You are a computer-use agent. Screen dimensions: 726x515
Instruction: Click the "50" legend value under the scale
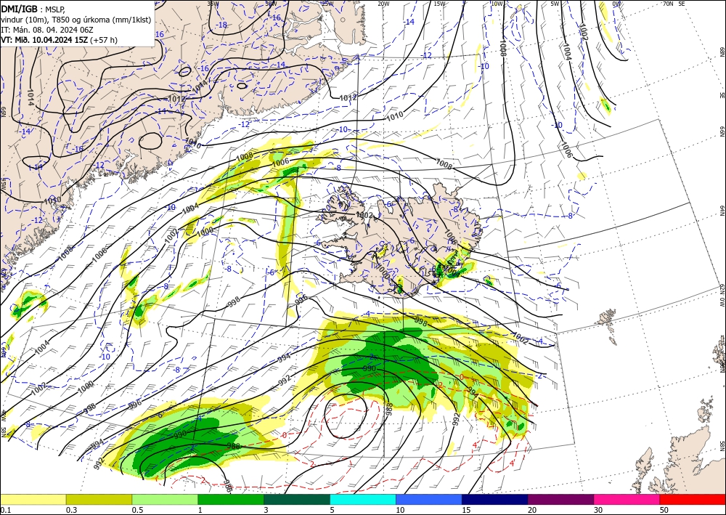click(x=664, y=510)
